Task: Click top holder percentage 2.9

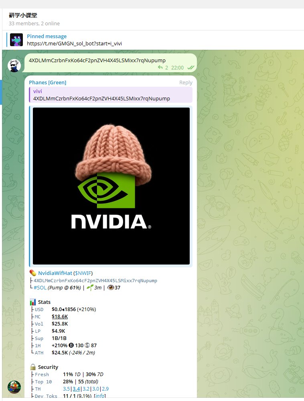Action: coord(105,389)
